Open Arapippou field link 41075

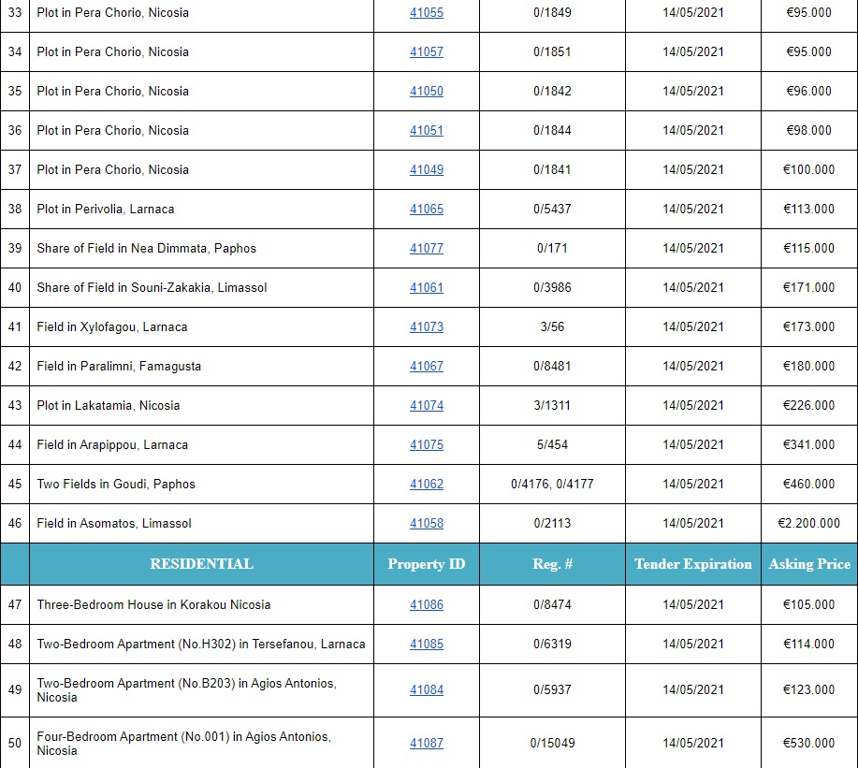(427, 445)
